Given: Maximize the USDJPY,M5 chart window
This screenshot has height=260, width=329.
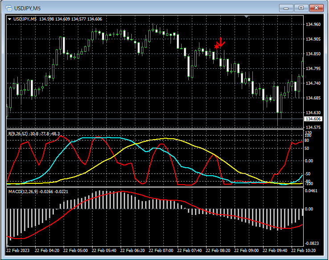Looking at the screenshot, I should click(301, 8).
